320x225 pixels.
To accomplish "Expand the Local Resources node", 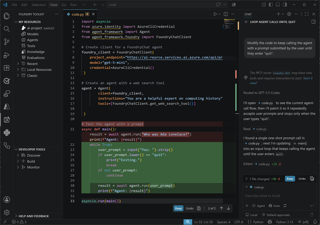I will coord(18,69).
